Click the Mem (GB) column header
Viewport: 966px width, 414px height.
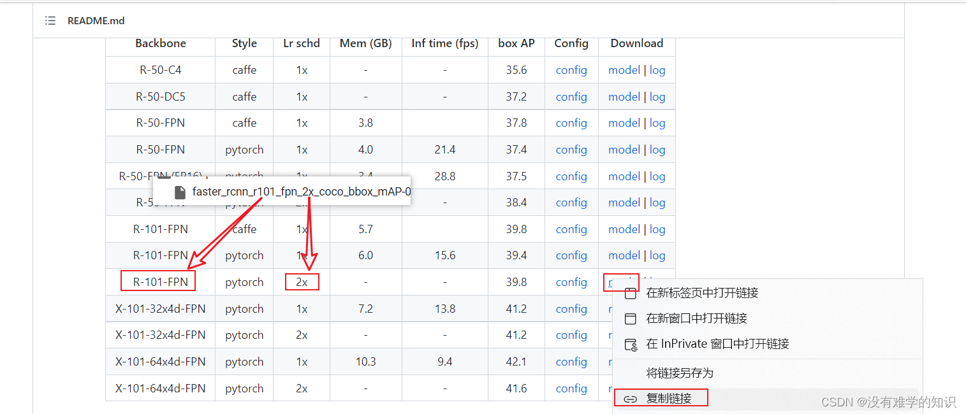click(x=366, y=43)
